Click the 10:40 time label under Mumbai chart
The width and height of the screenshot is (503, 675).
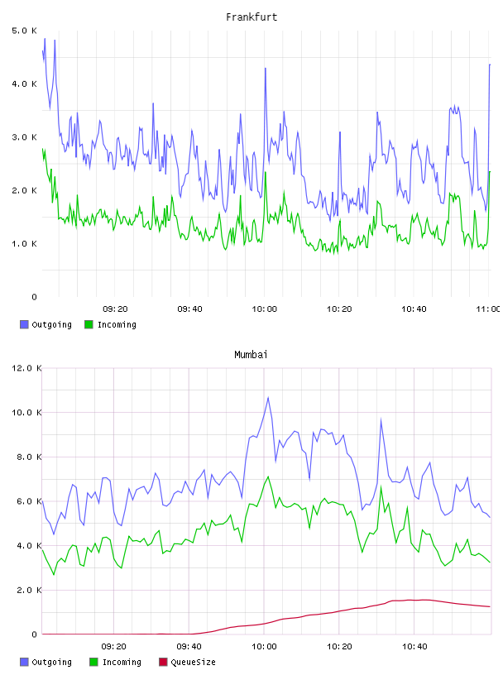tap(414, 647)
